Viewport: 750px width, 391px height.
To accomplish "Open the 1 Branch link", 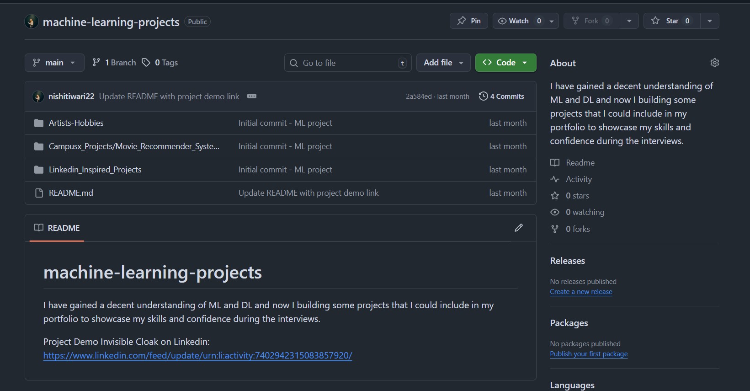I will tap(114, 63).
